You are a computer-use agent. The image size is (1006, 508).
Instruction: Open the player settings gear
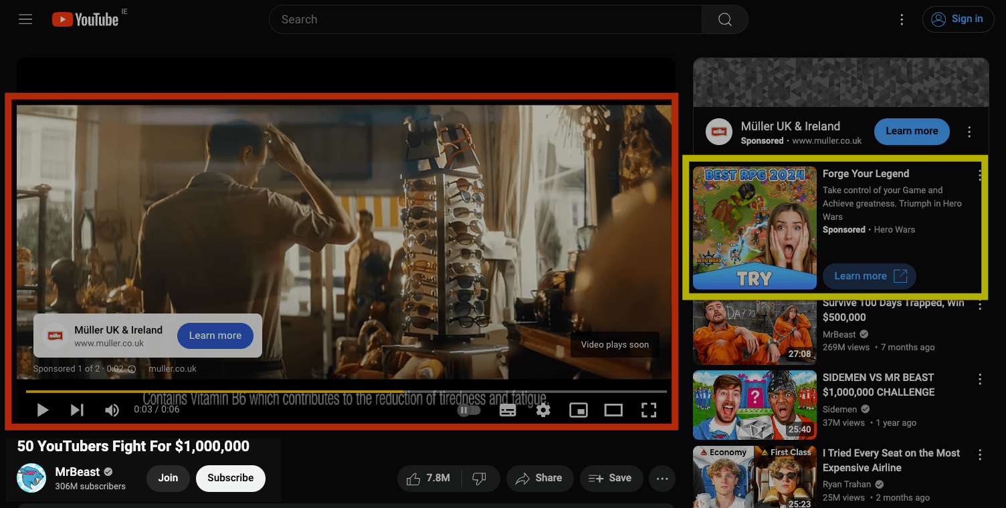click(543, 410)
